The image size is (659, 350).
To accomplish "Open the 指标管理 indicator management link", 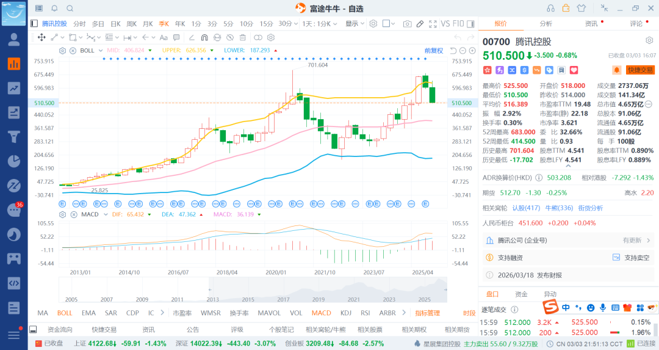I will coord(427,313).
